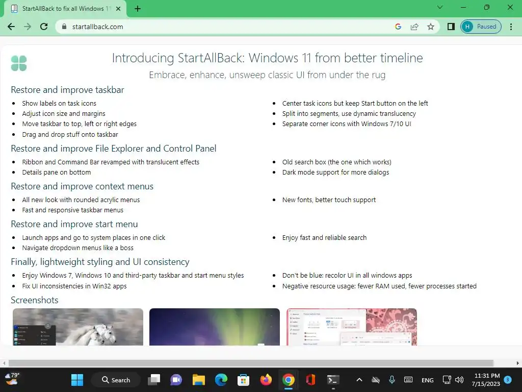Screen dimensions: 522x392
Task: Click the scrollbar left arrow
Action: point(4,363)
